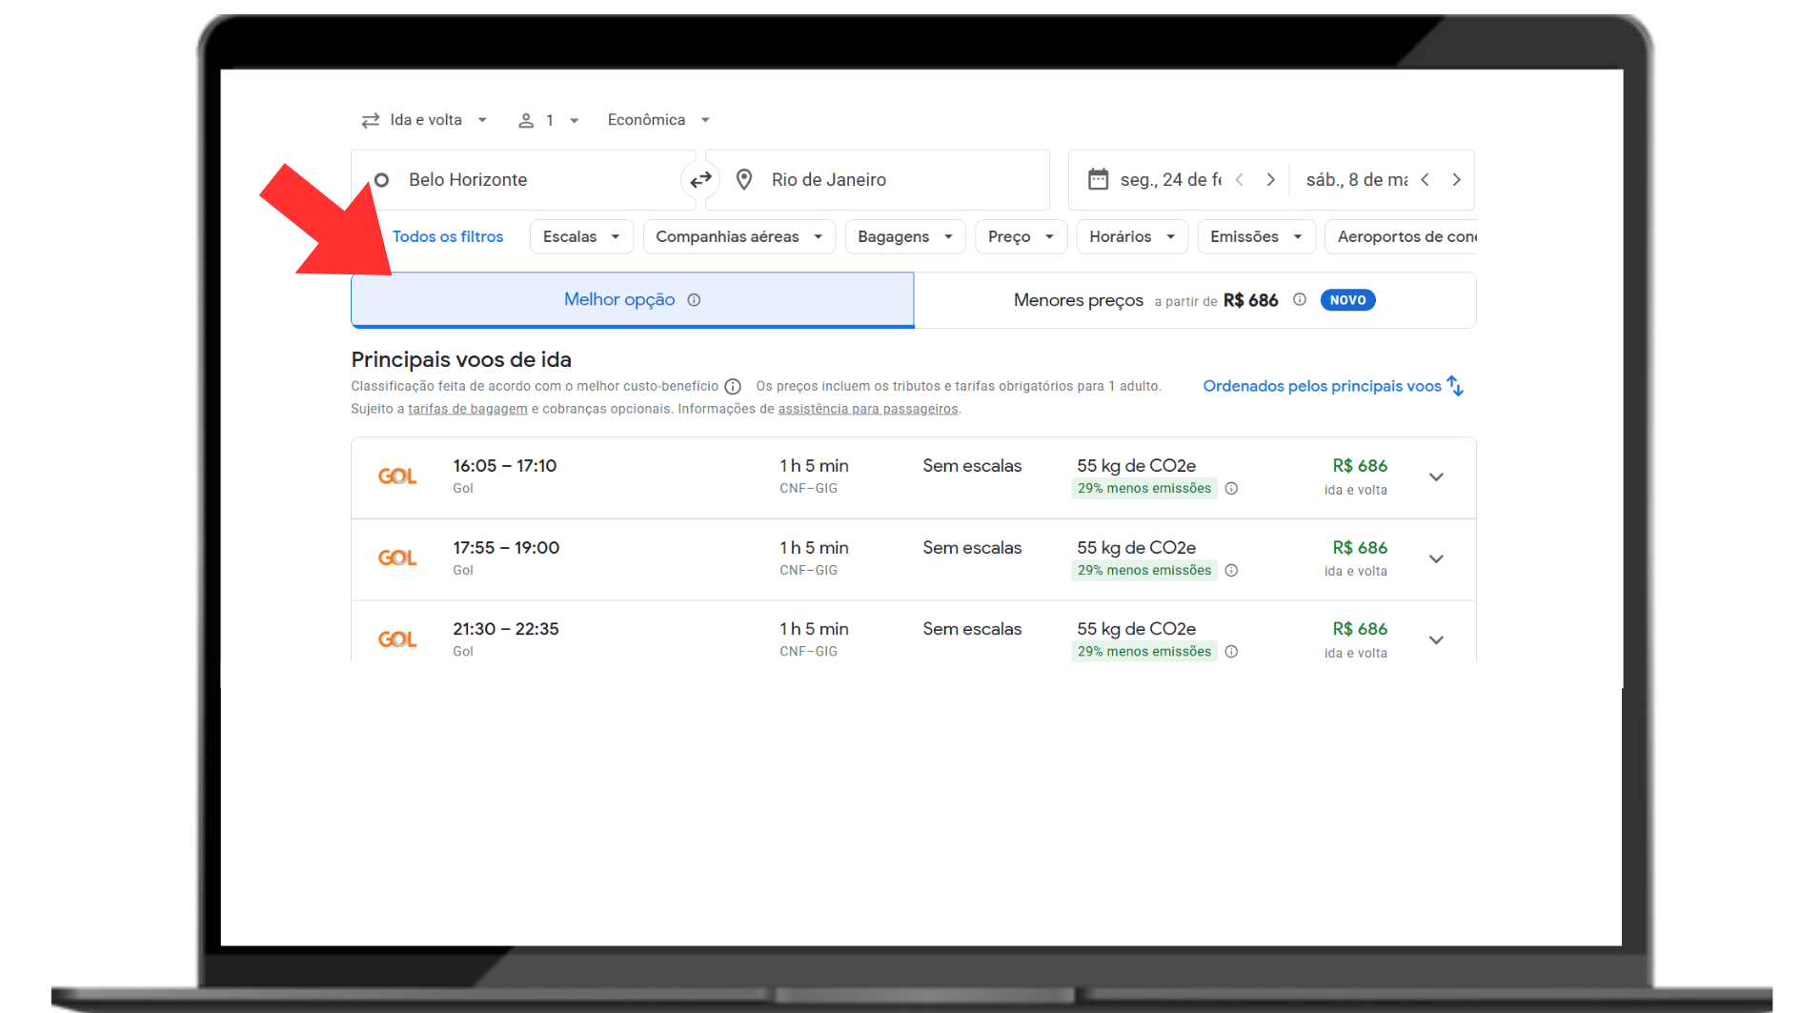Open the Econômica cabin class dropdown
Screen dimensions: 1801x1013
pos(658,120)
